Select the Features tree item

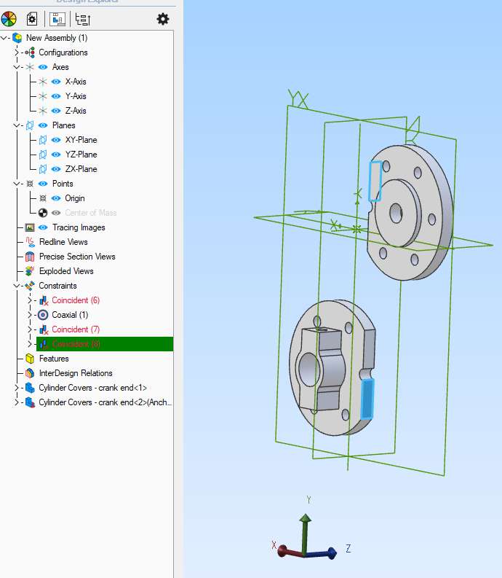click(x=54, y=359)
